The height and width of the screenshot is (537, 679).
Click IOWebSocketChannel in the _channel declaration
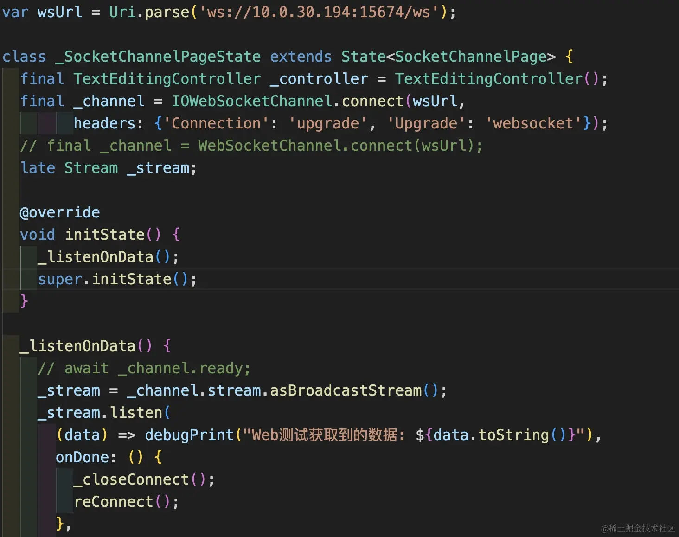click(x=252, y=101)
